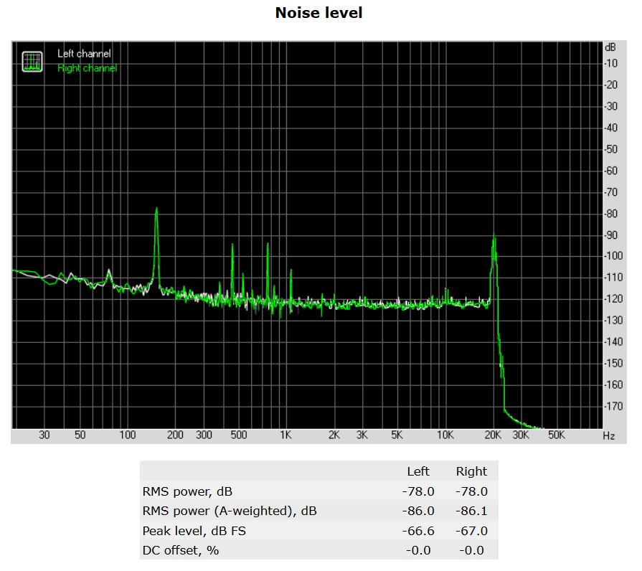Select the 'Right channel' legend label

pos(88,68)
